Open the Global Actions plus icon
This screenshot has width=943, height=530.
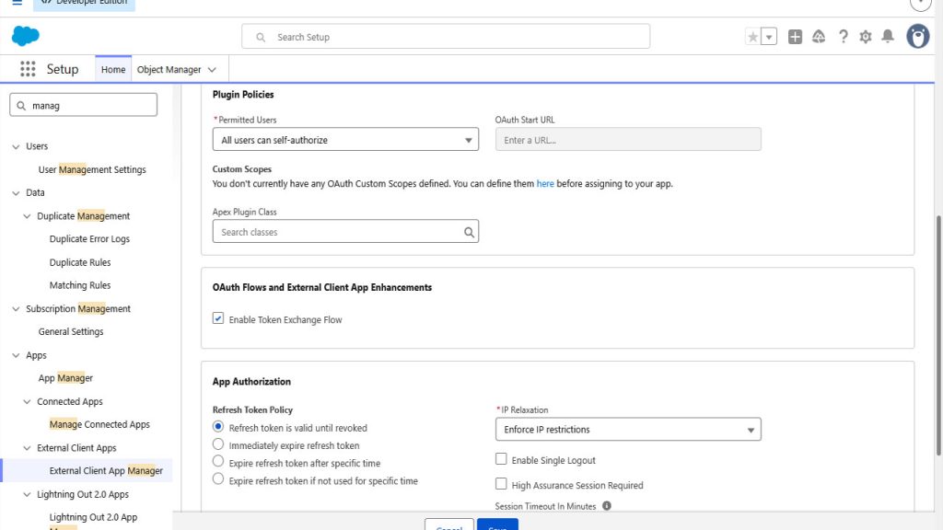[x=795, y=37]
